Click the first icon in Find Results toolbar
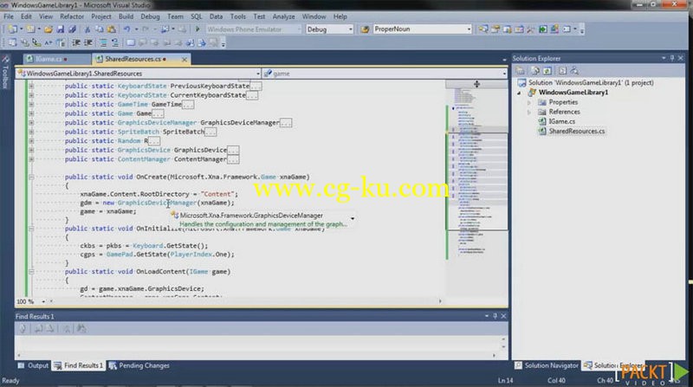Viewport: 693px width, 387px height. tap(23, 328)
